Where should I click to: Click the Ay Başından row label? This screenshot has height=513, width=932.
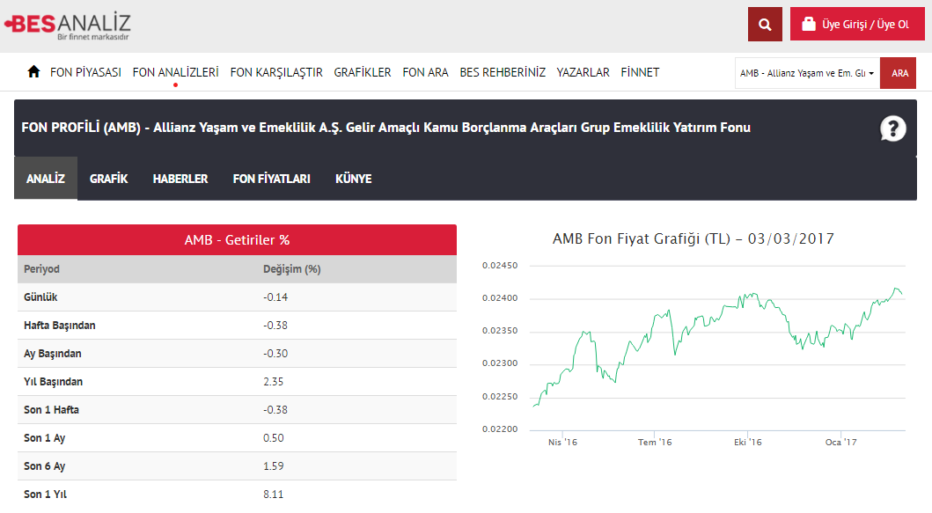[52, 353]
